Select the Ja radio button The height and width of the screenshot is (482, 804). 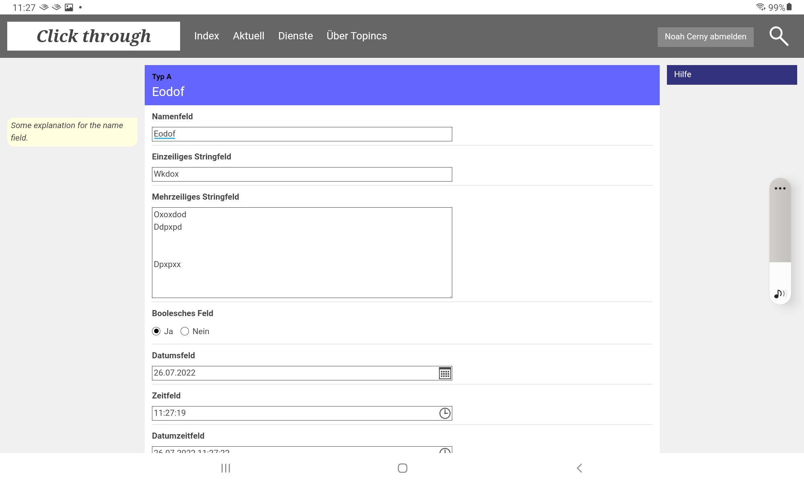coord(156,331)
